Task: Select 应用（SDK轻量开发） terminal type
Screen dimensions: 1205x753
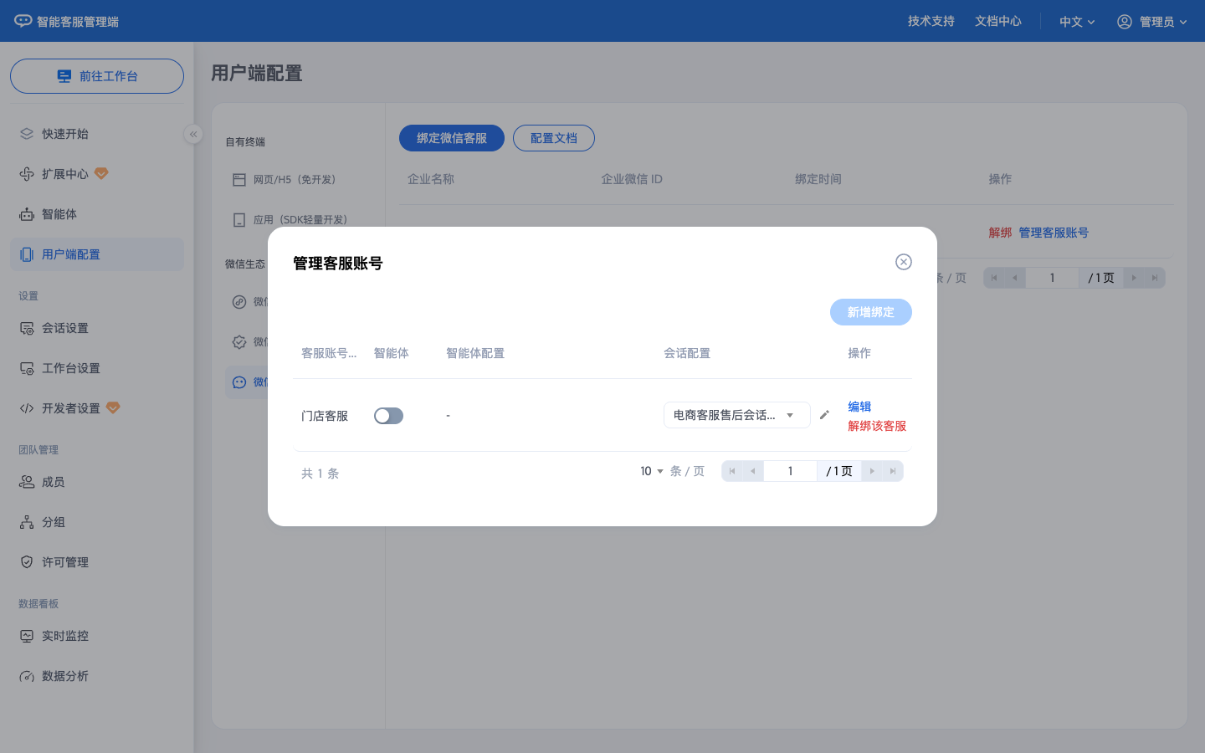Action: click(300, 220)
